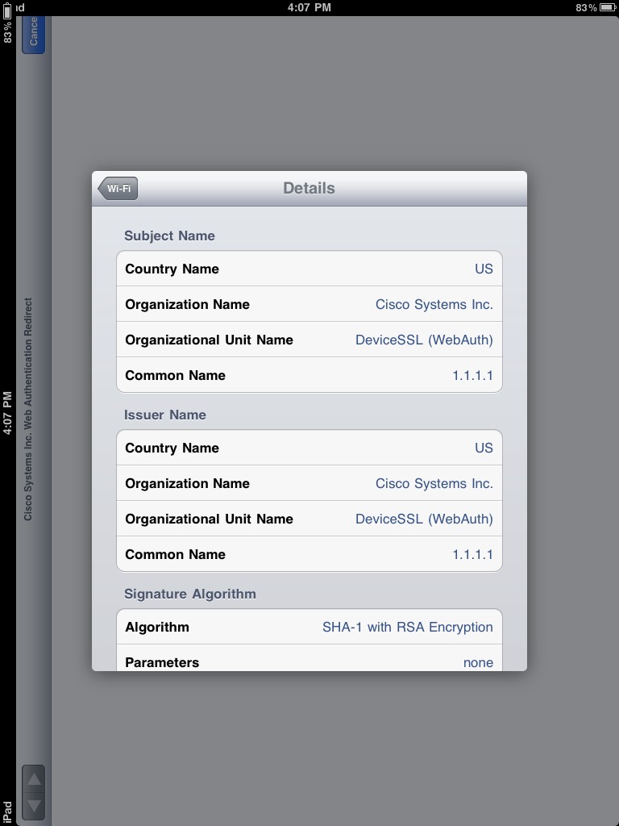This screenshot has width=619, height=826.
Task: Select the Signature Algorithm header
Action: pyautogui.click(x=190, y=594)
